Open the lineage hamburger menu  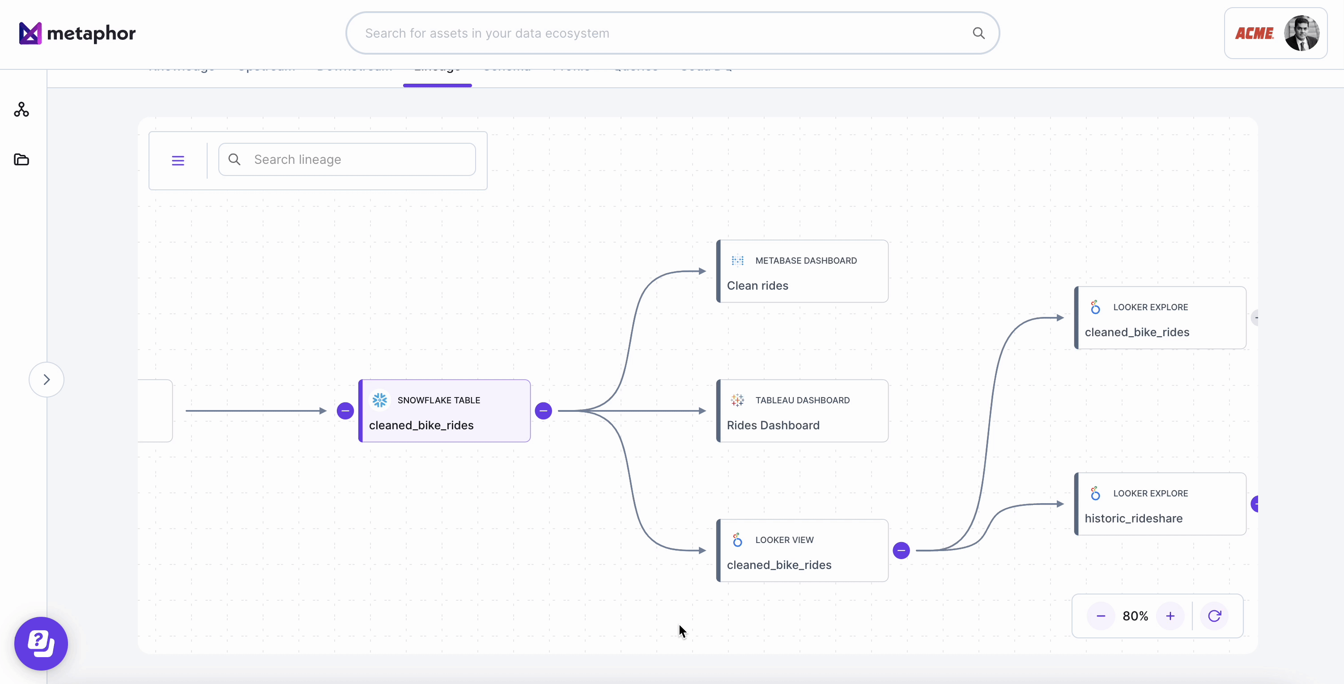pyautogui.click(x=178, y=160)
